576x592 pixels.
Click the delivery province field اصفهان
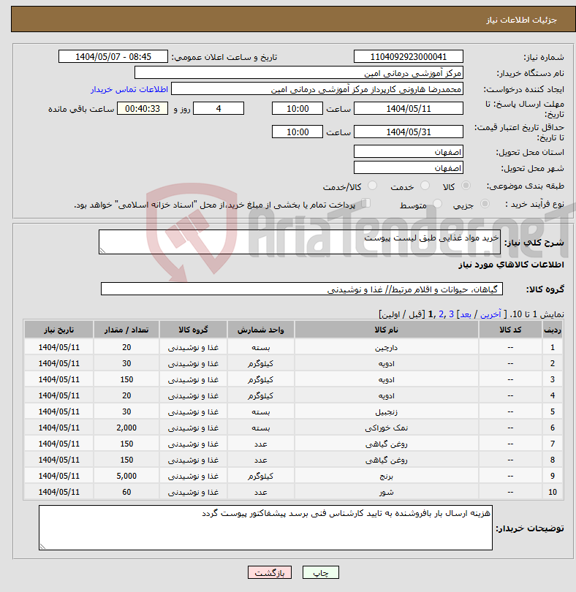coord(409,152)
